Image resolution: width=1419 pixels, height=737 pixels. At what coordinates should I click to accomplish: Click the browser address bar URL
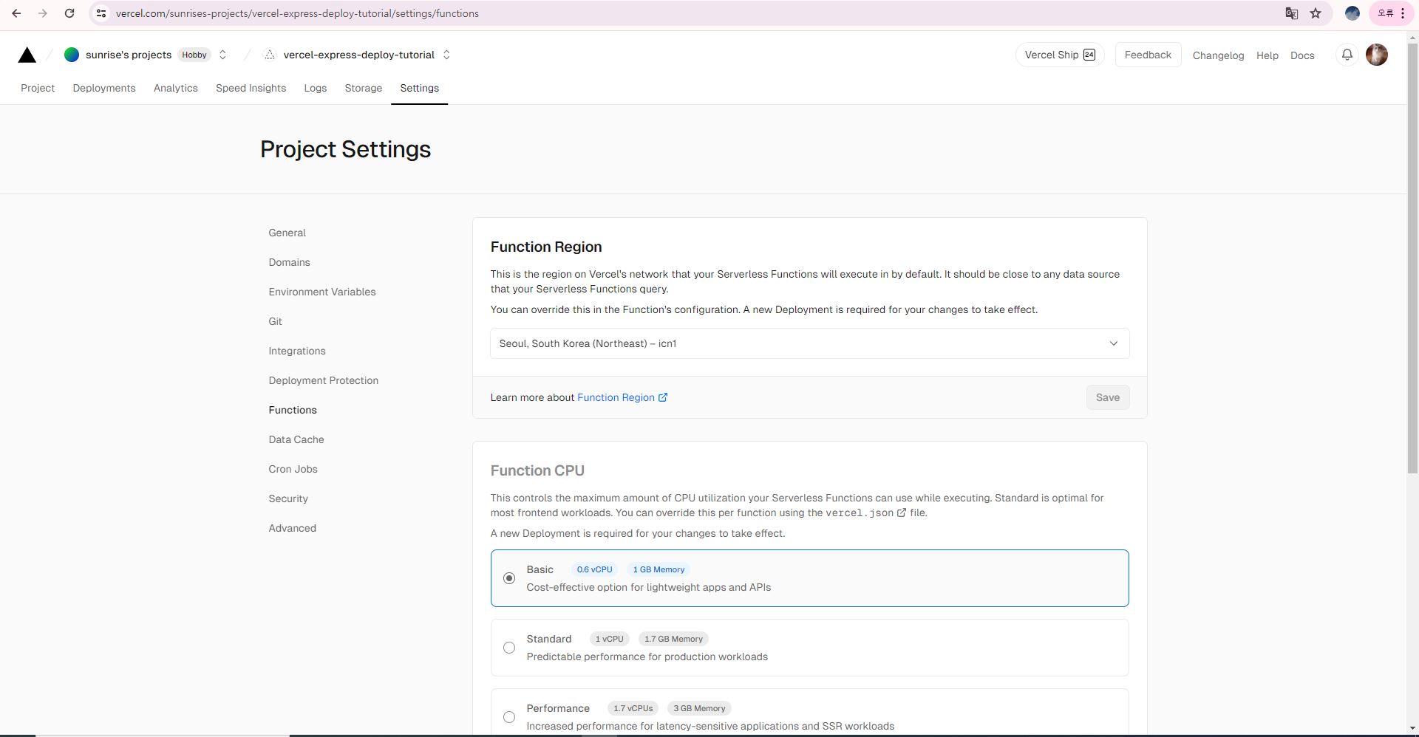coord(297,13)
